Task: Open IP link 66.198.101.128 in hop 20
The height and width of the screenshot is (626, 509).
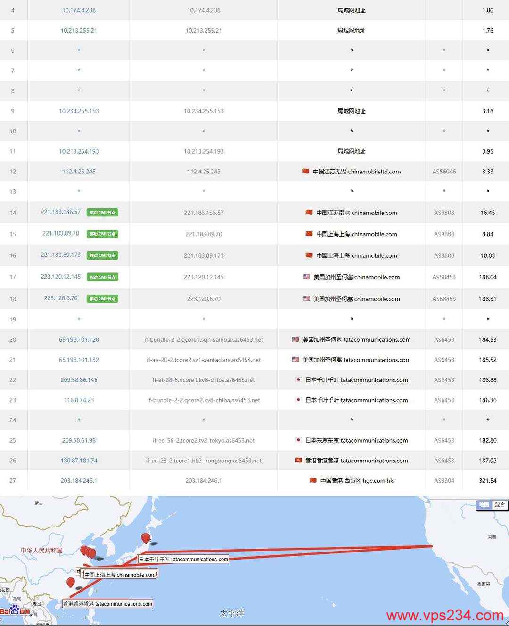Action: click(79, 340)
